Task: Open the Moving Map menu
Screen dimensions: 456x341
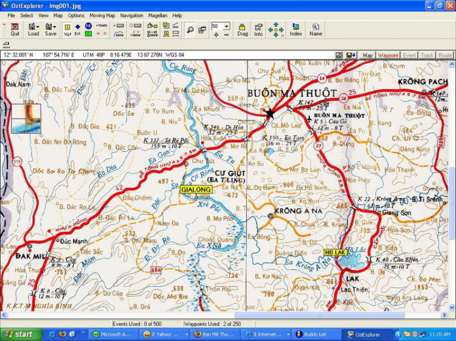Action: pyautogui.click(x=102, y=15)
